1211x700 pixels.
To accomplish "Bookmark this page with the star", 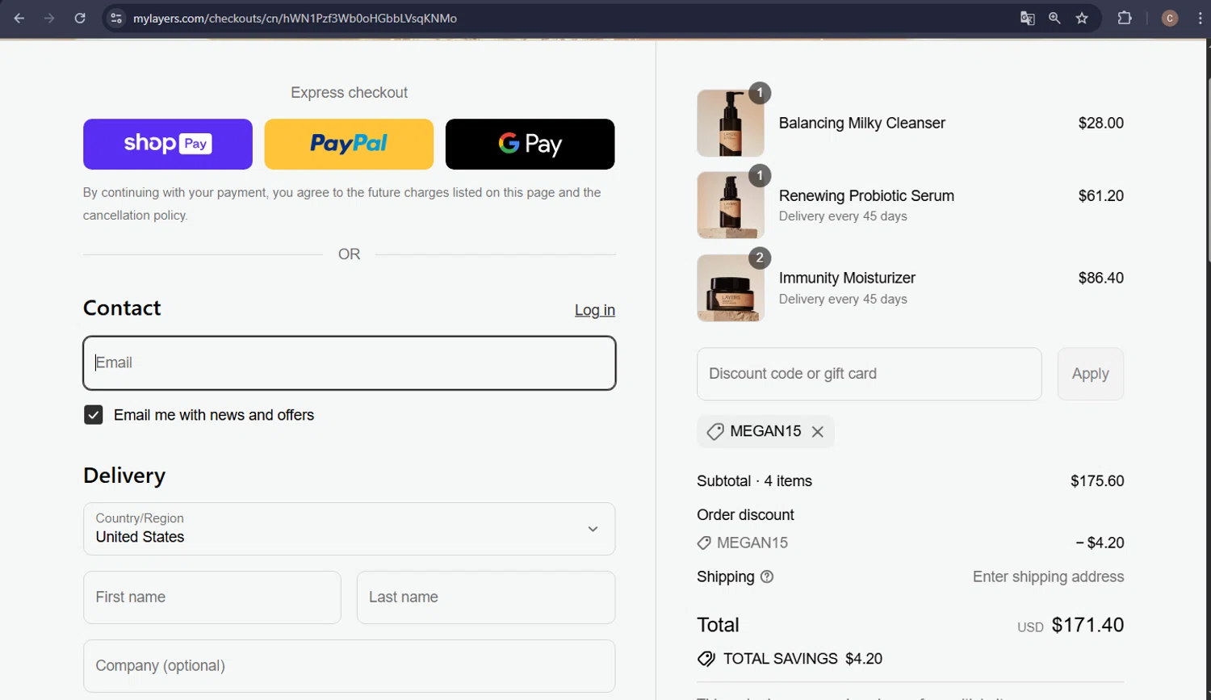I will pyautogui.click(x=1082, y=18).
